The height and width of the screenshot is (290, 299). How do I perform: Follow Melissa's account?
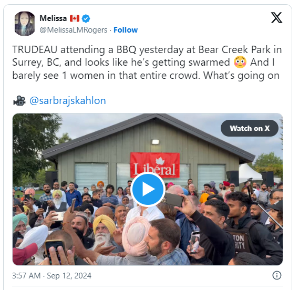pos(126,30)
